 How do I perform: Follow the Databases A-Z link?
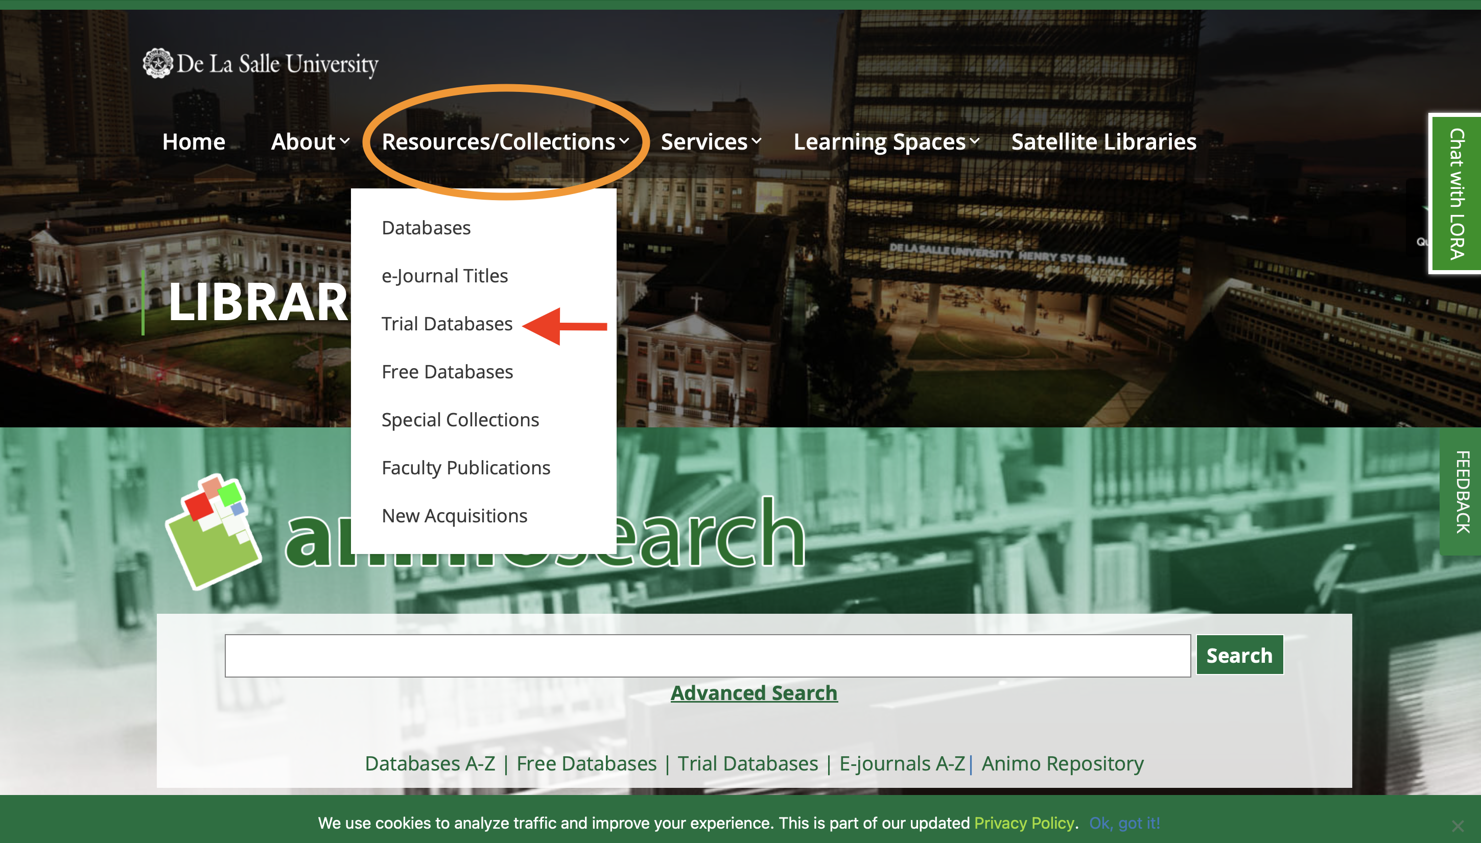pos(430,764)
